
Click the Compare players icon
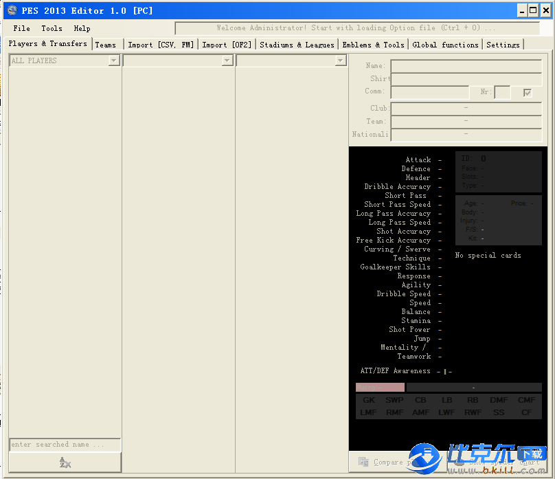363,463
